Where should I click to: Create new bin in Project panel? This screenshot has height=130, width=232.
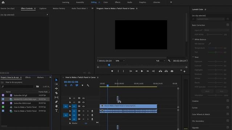(x=38, y=87)
